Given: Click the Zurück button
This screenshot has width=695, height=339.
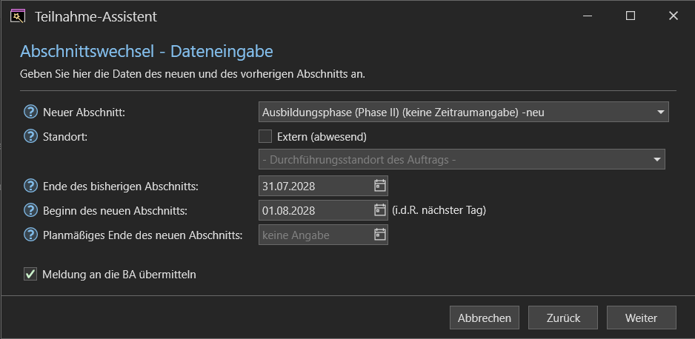Looking at the screenshot, I should [x=563, y=318].
